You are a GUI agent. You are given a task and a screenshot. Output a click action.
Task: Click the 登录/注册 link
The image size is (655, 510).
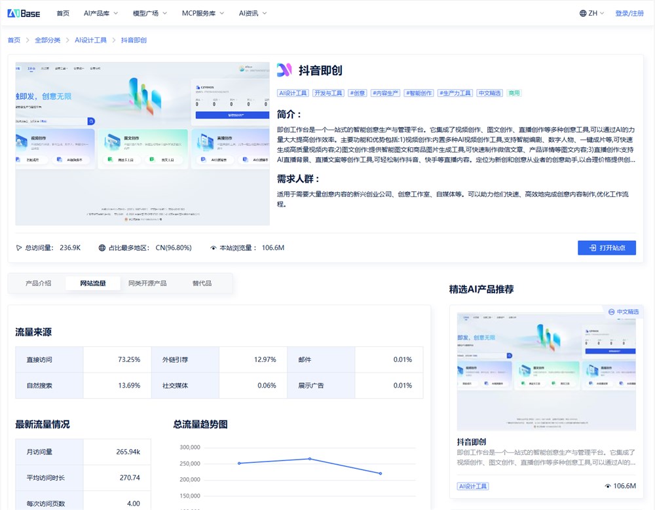629,13
